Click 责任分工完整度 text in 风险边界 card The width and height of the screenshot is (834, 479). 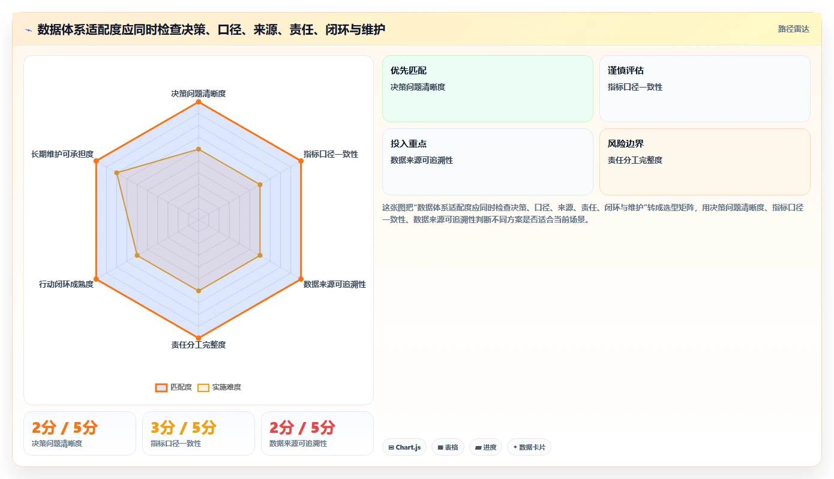pyautogui.click(x=635, y=160)
